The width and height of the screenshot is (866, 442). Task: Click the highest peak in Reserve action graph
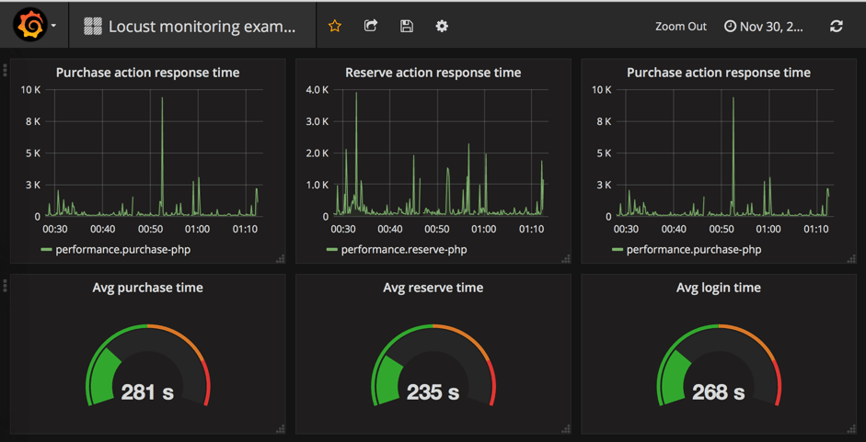coord(356,93)
